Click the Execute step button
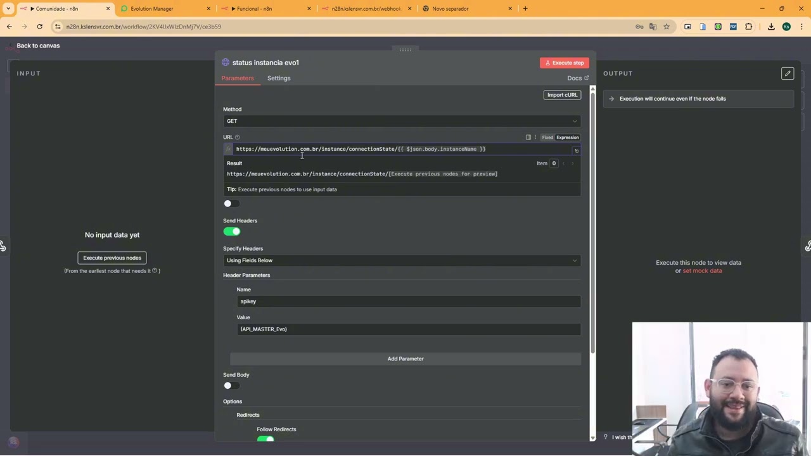Viewport: 811px width, 456px height. pyautogui.click(x=565, y=63)
